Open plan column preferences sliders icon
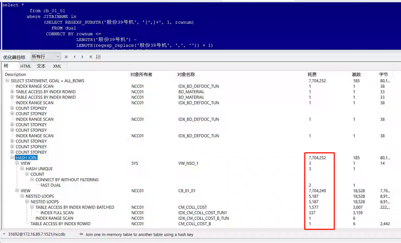 [98, 57]
